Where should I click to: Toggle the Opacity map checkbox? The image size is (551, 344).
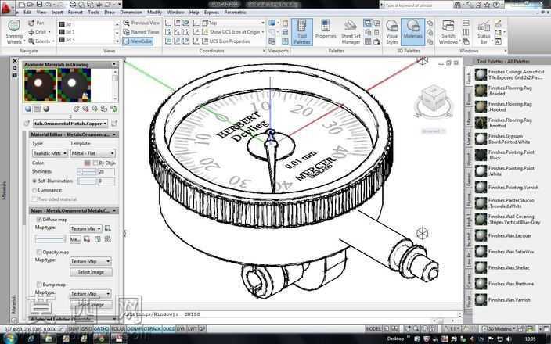[39, 252]
